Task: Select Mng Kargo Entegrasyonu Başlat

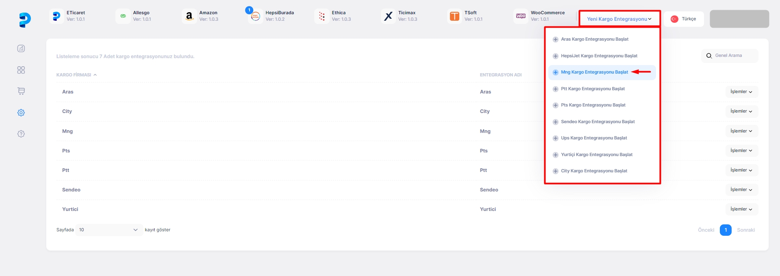Action: click(594, 72)
